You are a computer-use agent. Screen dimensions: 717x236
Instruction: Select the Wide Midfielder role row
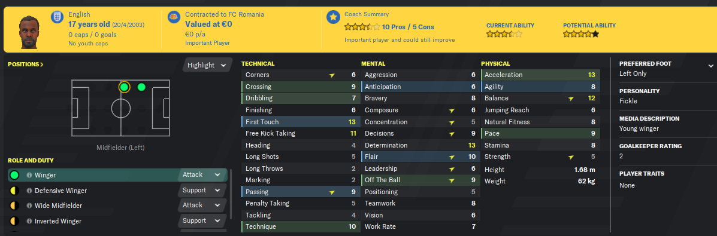[x=117, y=206]
